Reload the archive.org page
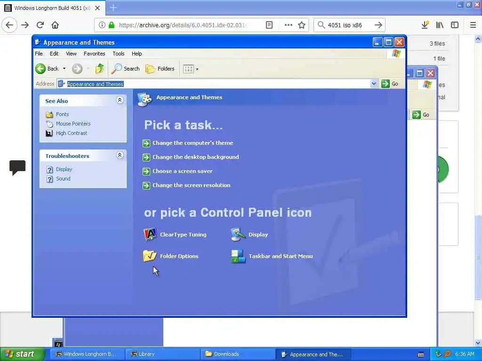This screenshot has width=482, height=361. 40,25
